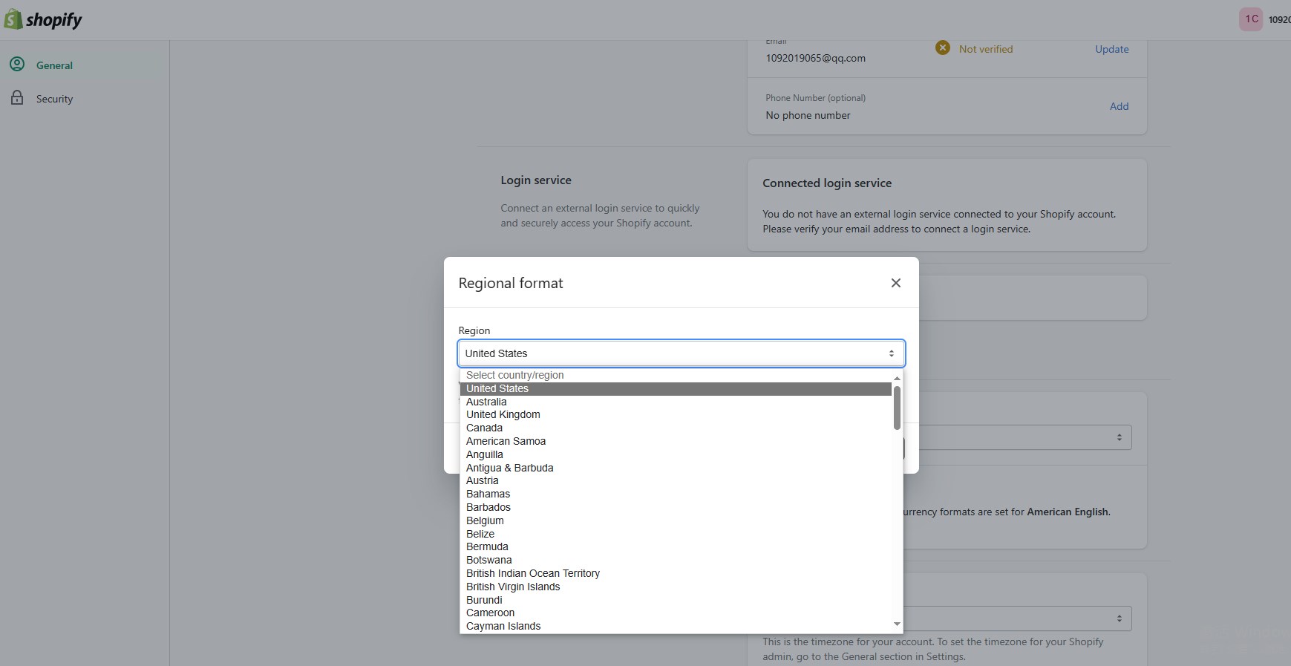The width and height of the screenshot is (1291, 666).
Task: Click the Regional format dialog title
Action: point(511,283)
